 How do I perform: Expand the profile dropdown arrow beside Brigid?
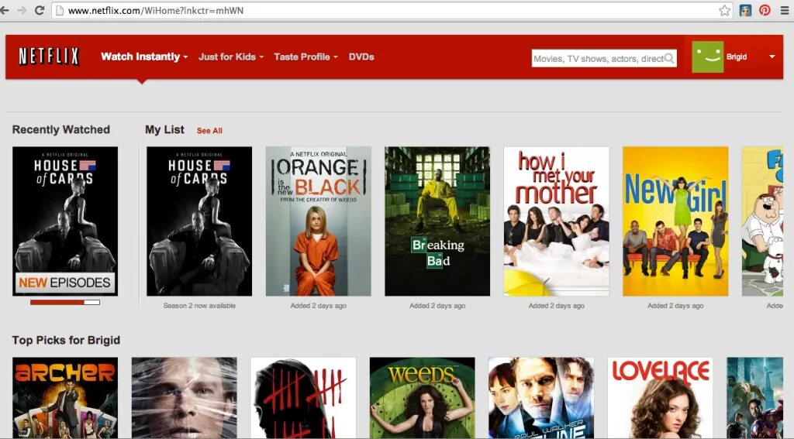pos(772,57)
